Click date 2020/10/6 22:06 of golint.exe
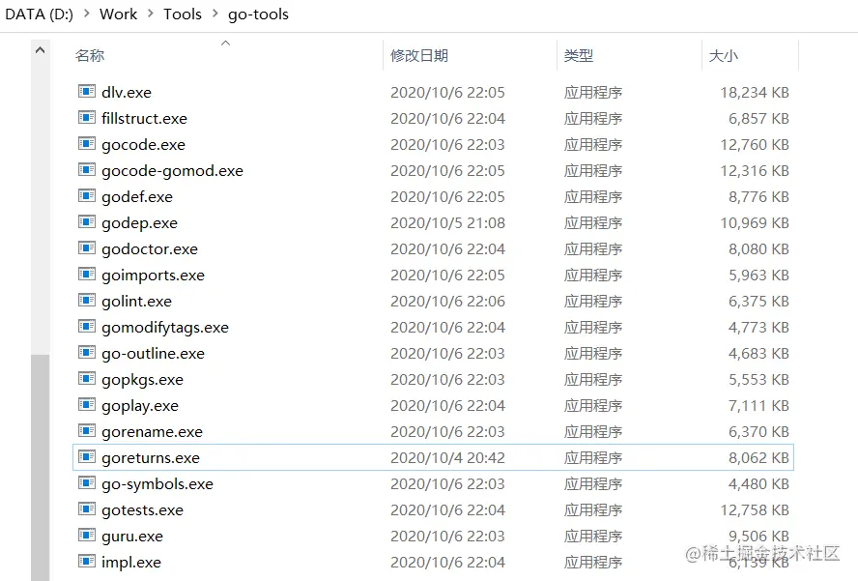The width and height of the screenshot is (858, 581). coord(447,302)
